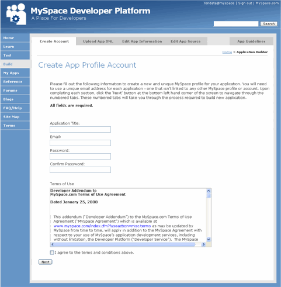Viewport: 281px width, 287px height.
Task: Open Site Map in the sidebar
Action: coord(15,117)
